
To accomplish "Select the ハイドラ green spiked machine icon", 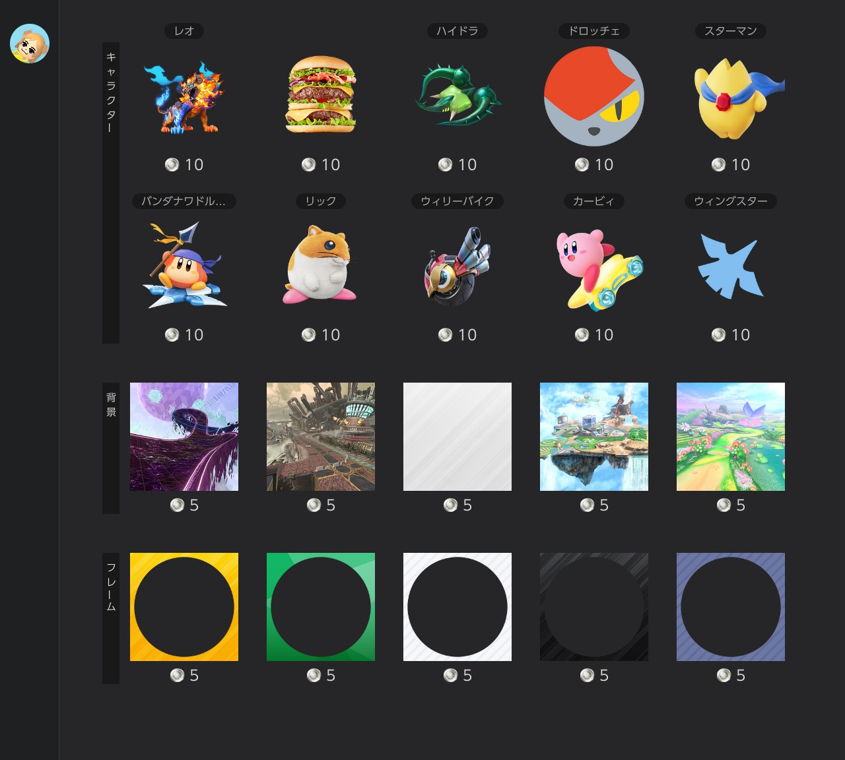I will [457, 96].
